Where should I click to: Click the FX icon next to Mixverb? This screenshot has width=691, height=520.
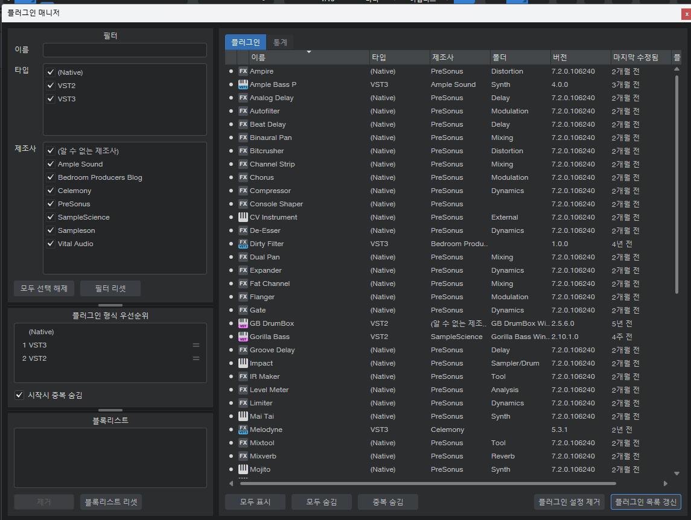pyautogui.click(x=243, y=456)
